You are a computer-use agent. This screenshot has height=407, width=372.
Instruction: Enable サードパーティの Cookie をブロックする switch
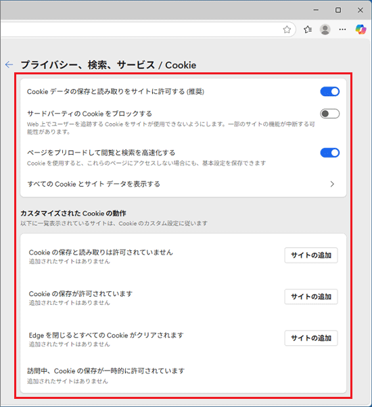[x=329, y=114]
